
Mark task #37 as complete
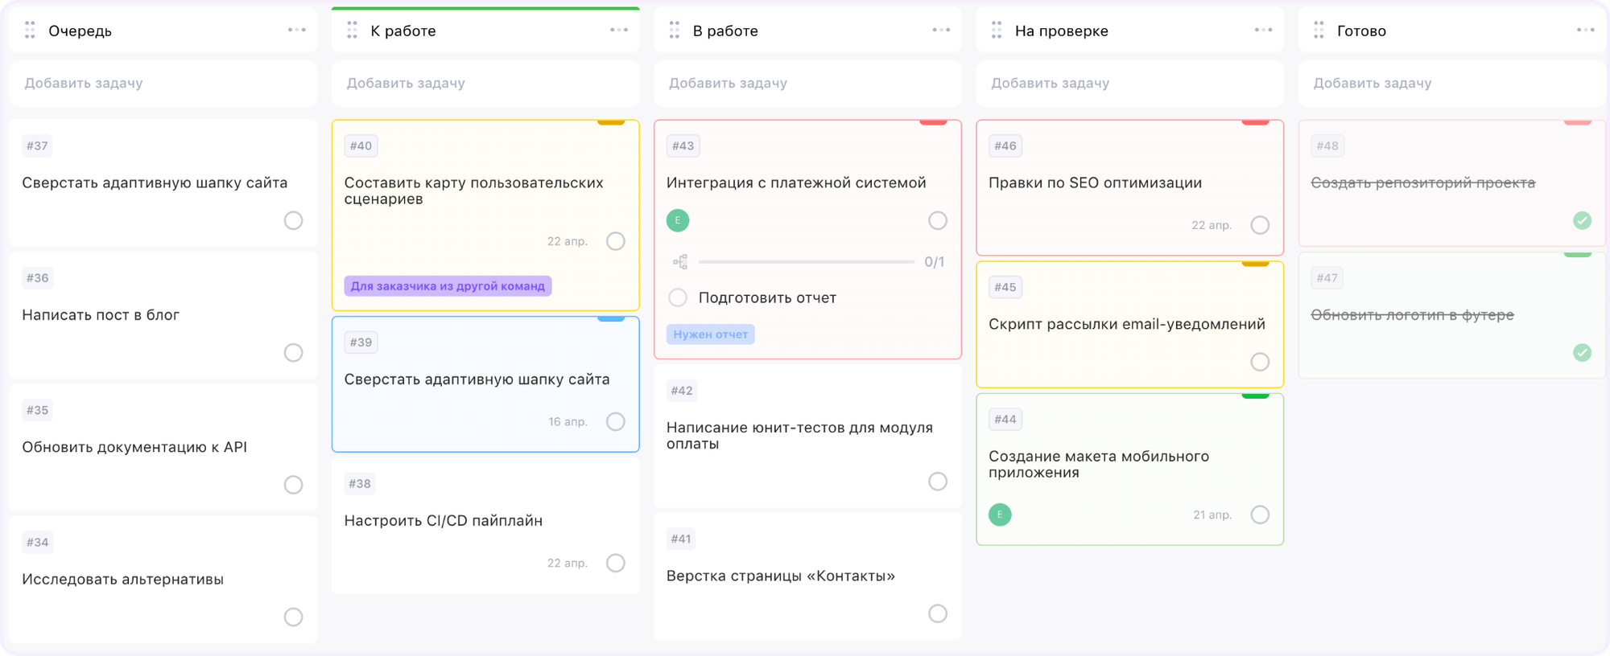(x=293, y=220)
